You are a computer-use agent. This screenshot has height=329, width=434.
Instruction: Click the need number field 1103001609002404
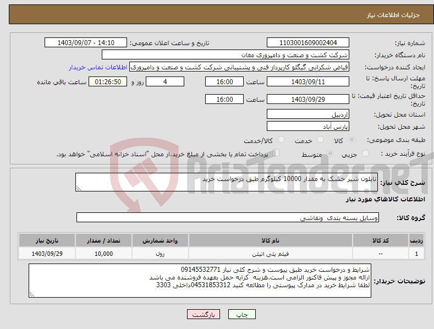click(308, 43)
